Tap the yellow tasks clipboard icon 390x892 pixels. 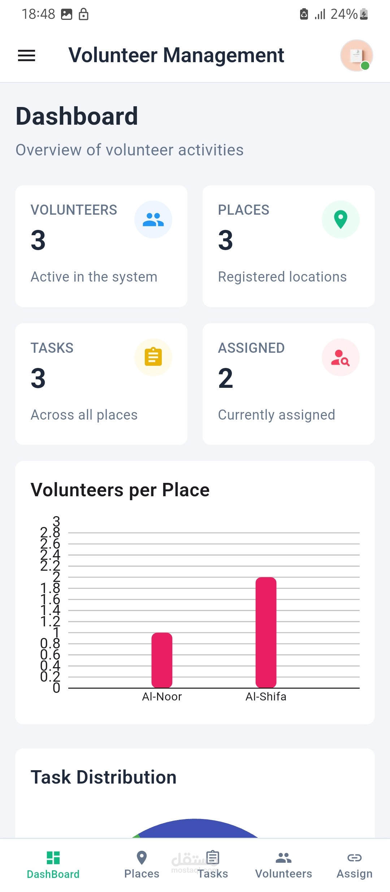(x=153, y=357)
